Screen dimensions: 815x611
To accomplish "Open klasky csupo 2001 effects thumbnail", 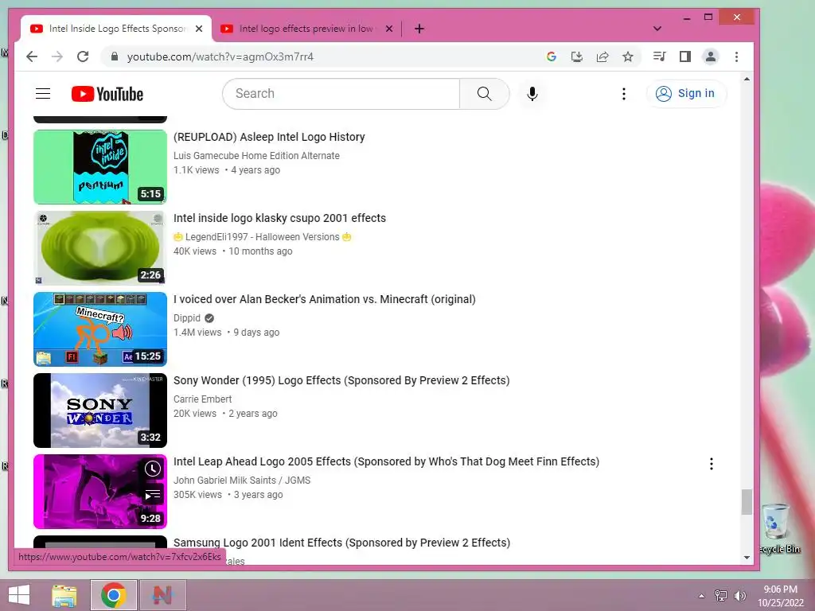I will tap(100, 248).
